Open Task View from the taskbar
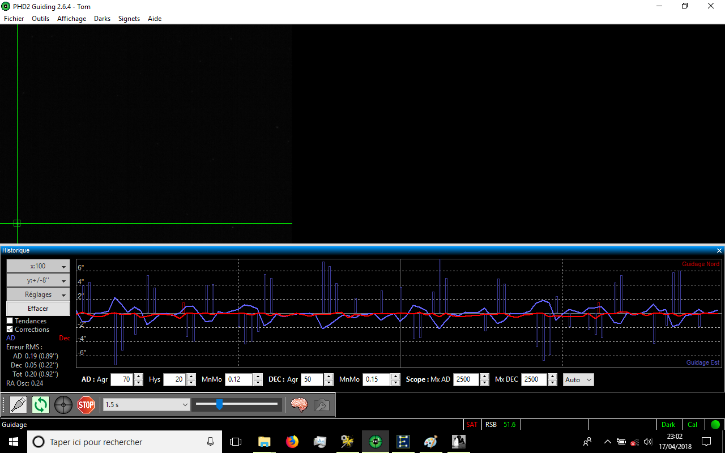The width and height of the screenshot is (725, 453). [236, 442]
